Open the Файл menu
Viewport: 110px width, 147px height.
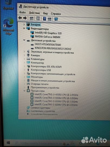coord(22,12)
